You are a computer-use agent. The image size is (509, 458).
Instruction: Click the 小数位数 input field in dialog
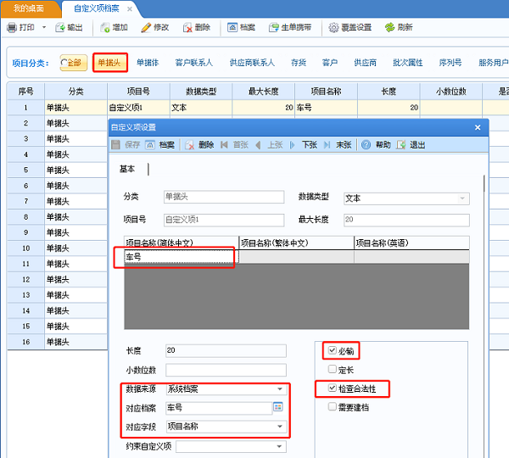coord(226,370)
